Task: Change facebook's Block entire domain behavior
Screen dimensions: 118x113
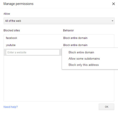Action: click(75, 38)
